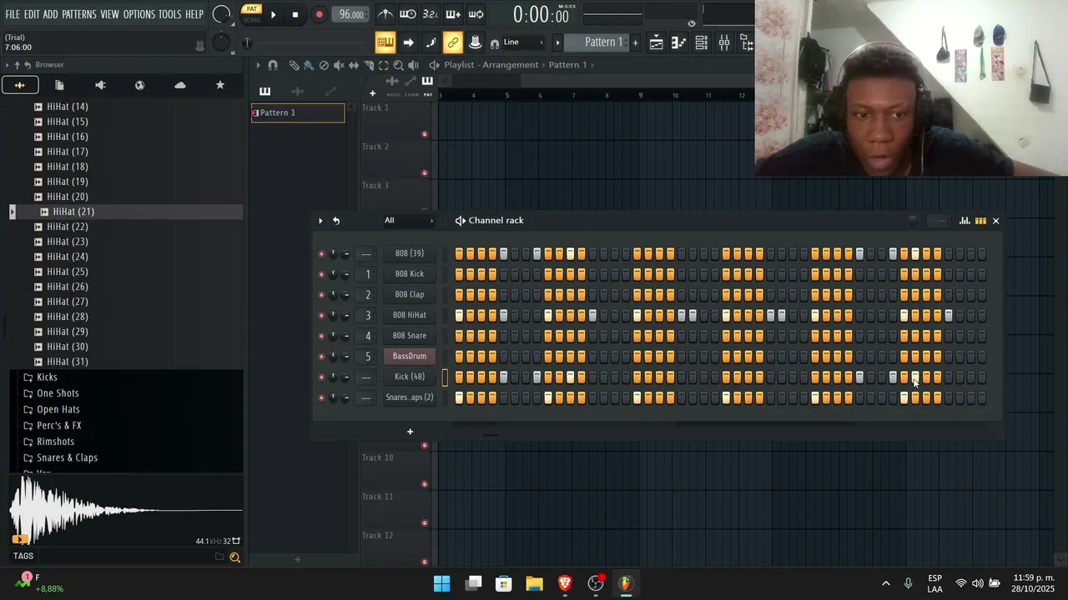The image size is (1068, 600).
Task: Open the OPTIONS menu
Action: click(x=139, y=14)
